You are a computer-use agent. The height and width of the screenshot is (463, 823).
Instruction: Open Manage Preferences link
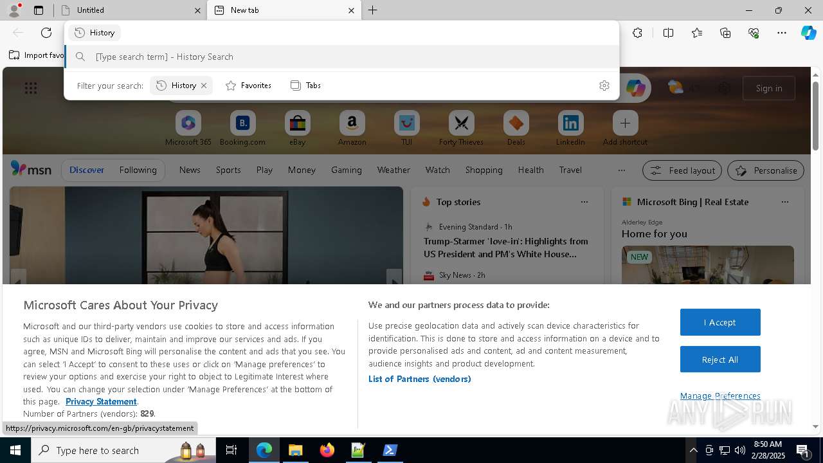720,395
